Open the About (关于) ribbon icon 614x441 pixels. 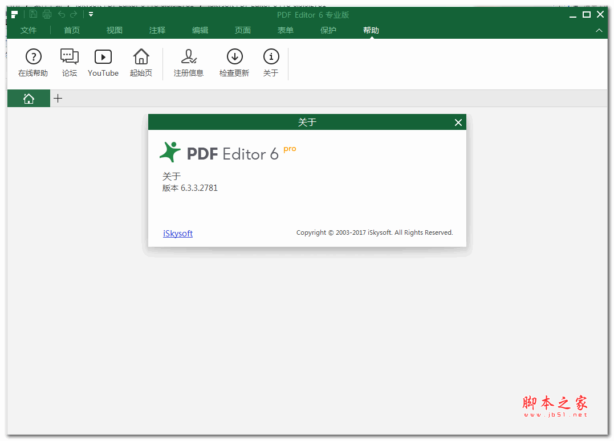(x=271, y=63)
